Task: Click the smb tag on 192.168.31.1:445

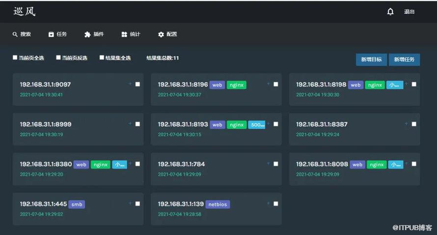Action: coord(77,205)
